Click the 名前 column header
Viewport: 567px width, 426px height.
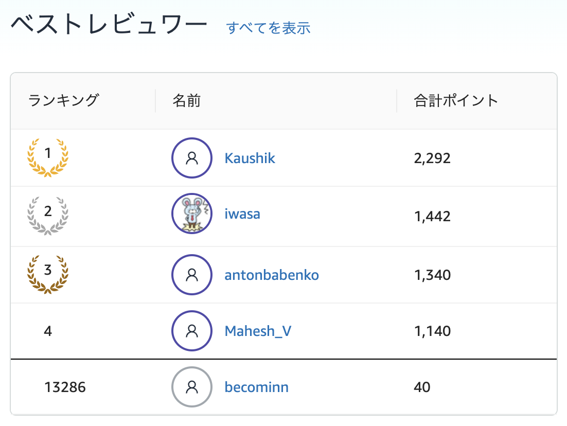186,100
